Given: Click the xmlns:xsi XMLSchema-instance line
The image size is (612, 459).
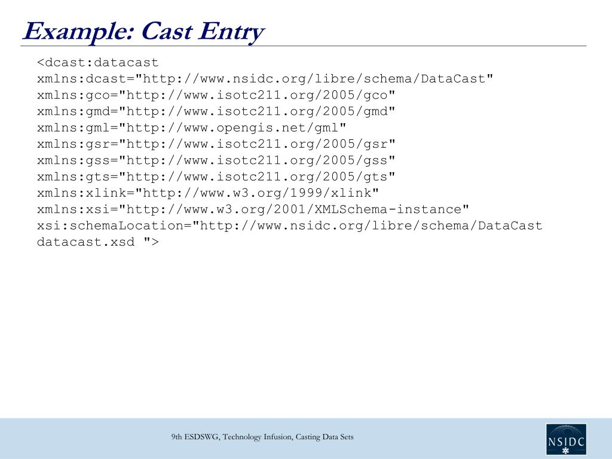Looking at the screenshot, I should tap(253, 210).
